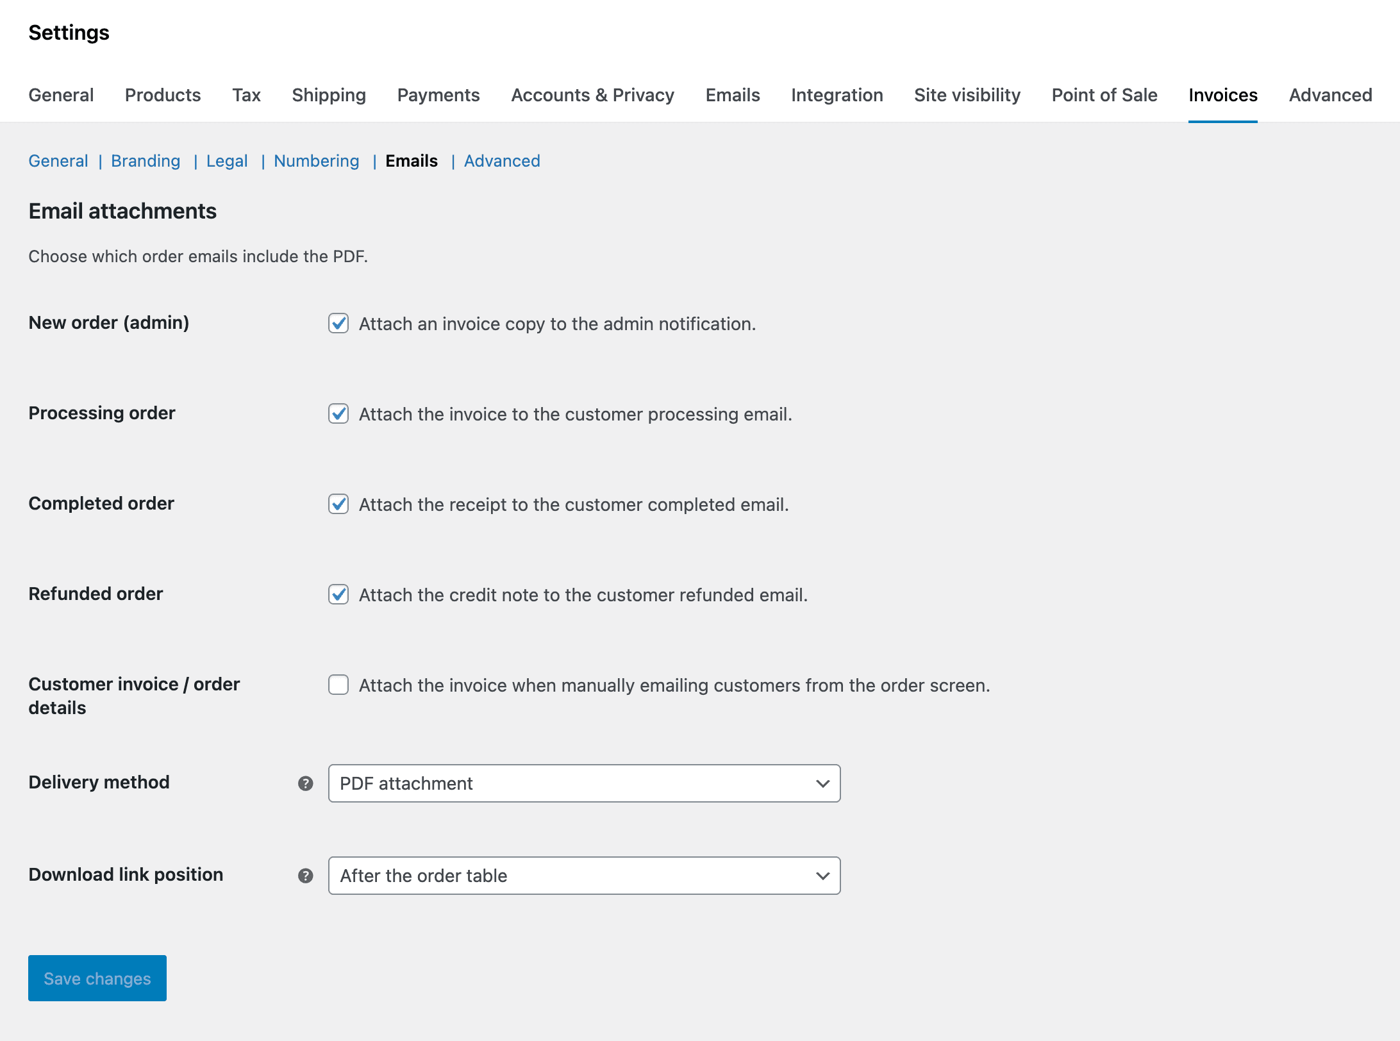Toggle Completed order receipt checkbox
Image resolution: width=1400 pixels, height=1041 pixels.
point(338,504)
